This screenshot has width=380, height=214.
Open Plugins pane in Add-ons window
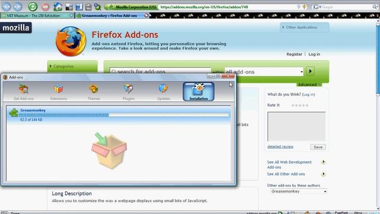coord(128,92)
